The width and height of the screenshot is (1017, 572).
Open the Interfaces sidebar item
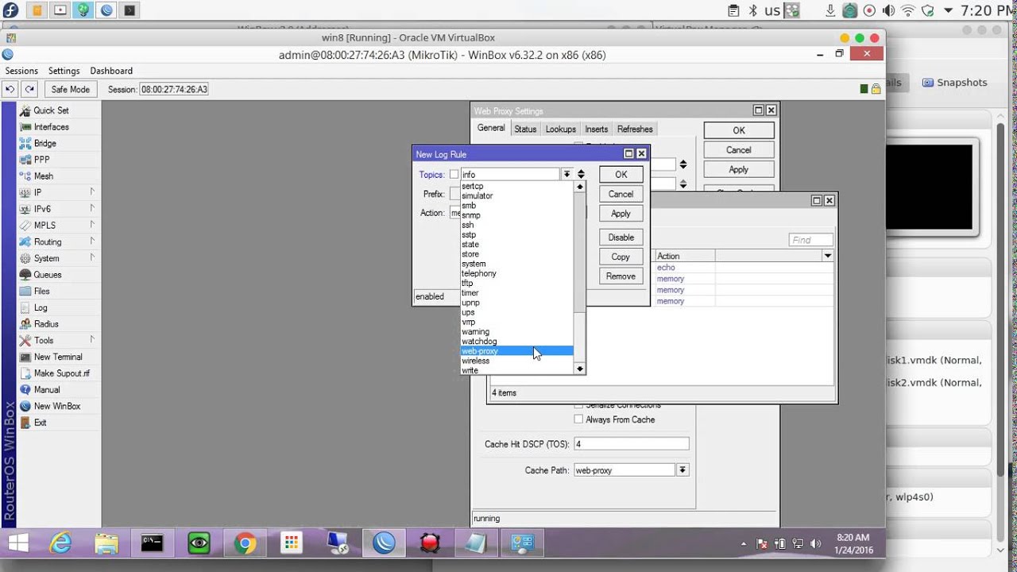tap(51, 127)
